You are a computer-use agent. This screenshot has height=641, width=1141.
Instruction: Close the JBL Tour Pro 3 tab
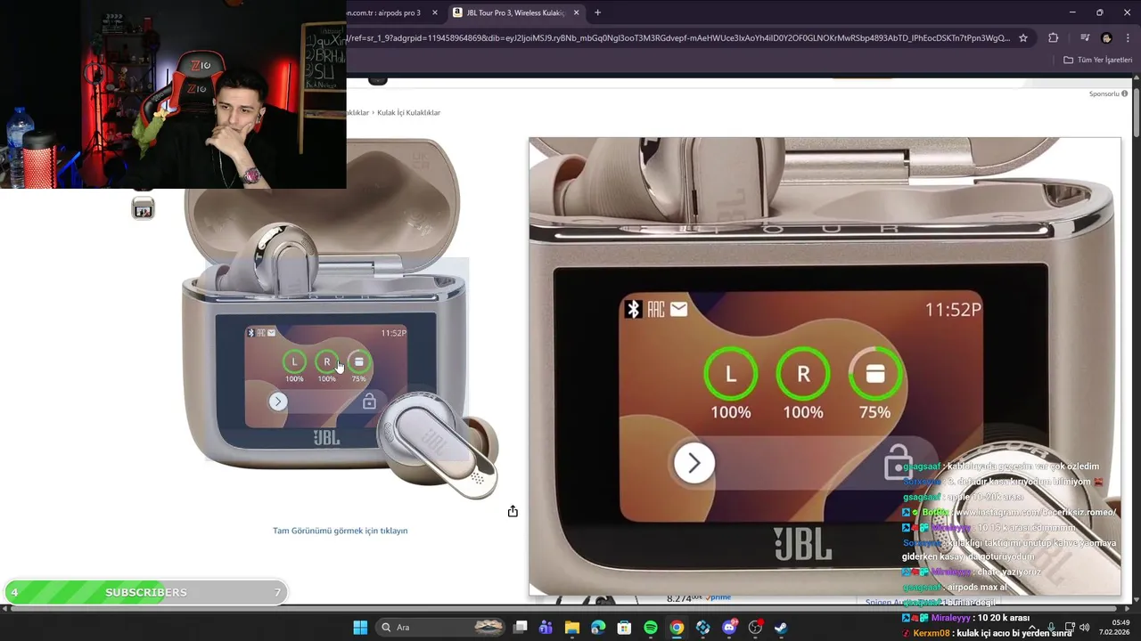pos(576,12)
